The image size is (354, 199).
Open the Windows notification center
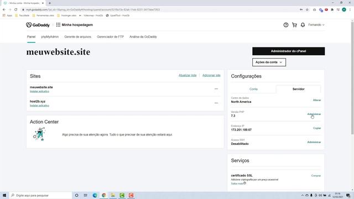point(348,195)
